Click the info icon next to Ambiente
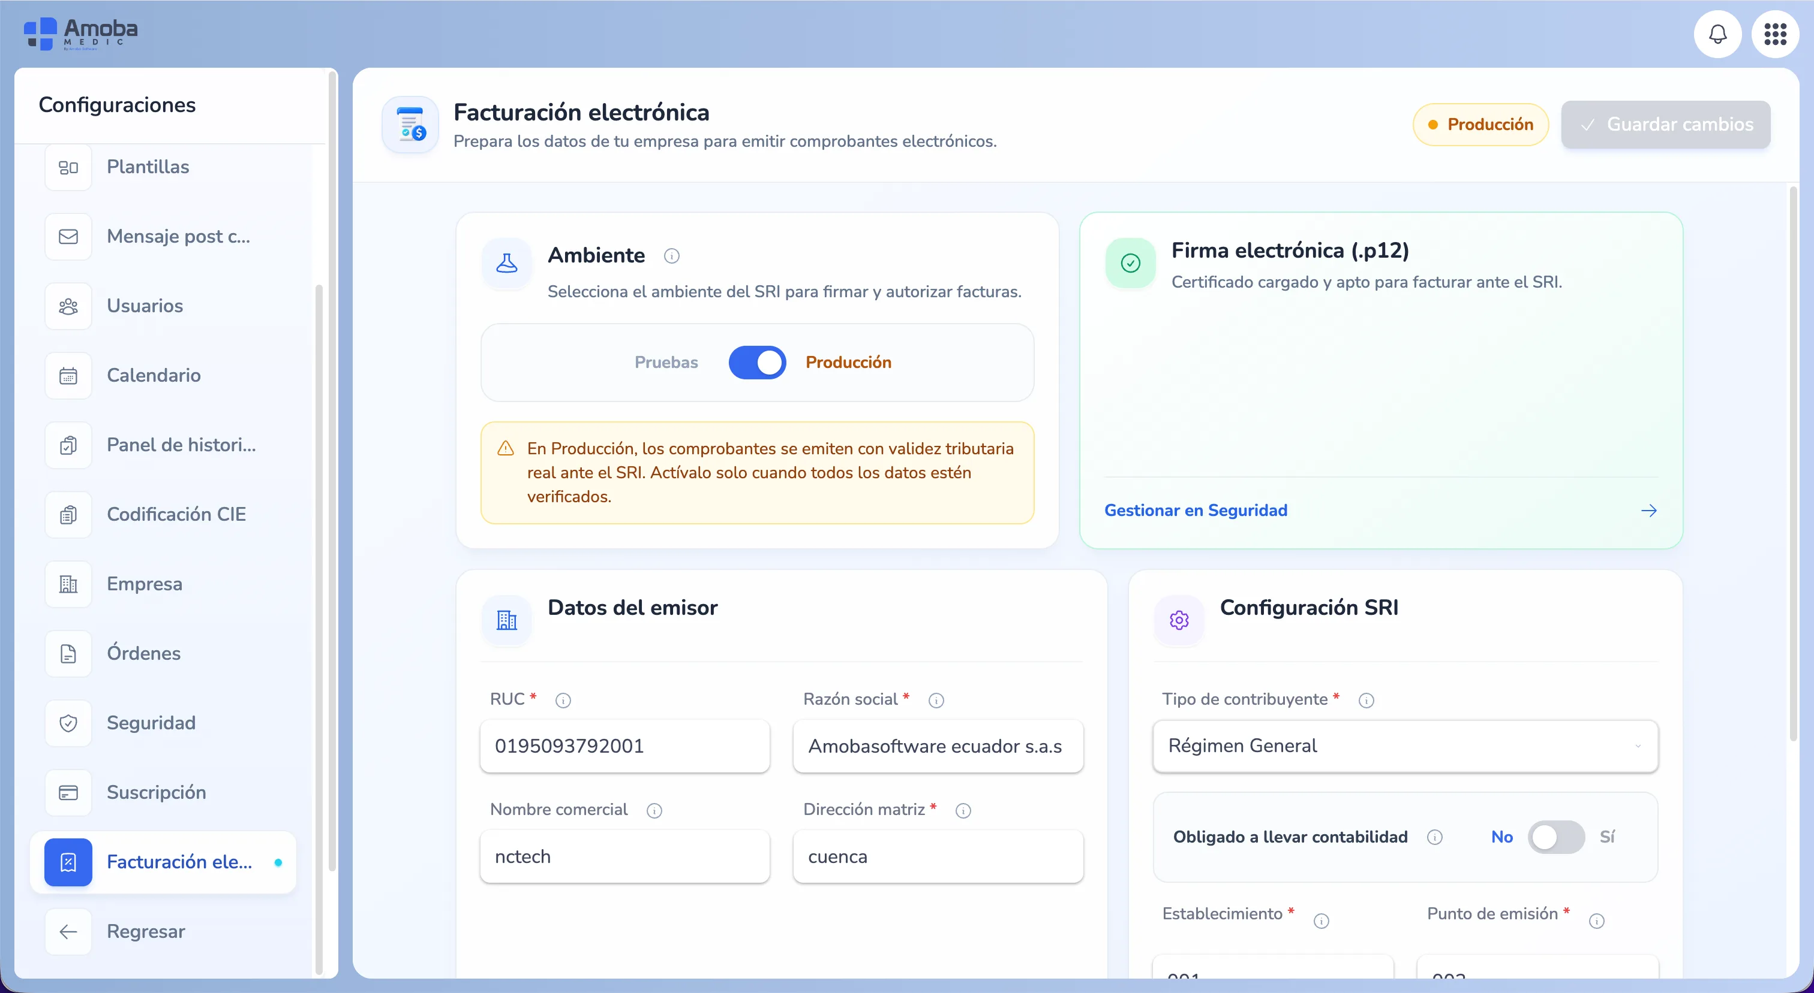The height and width of the screenshot is (993, 1814). [672, 256]
